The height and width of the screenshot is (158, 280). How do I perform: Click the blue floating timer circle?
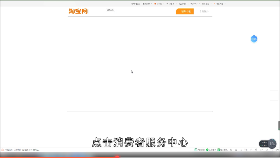pyautogui.click(x=254, y=39)
